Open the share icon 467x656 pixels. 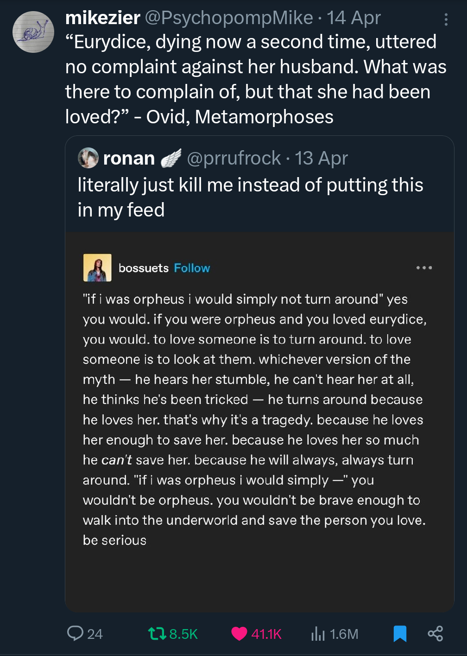point(435,633)
